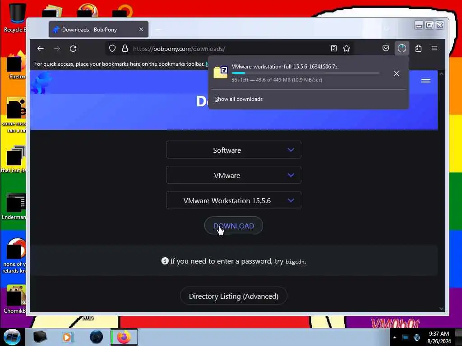The image size is (462, 346).
Task: Reload the page with the refresh icon
Action: [73, 49]
